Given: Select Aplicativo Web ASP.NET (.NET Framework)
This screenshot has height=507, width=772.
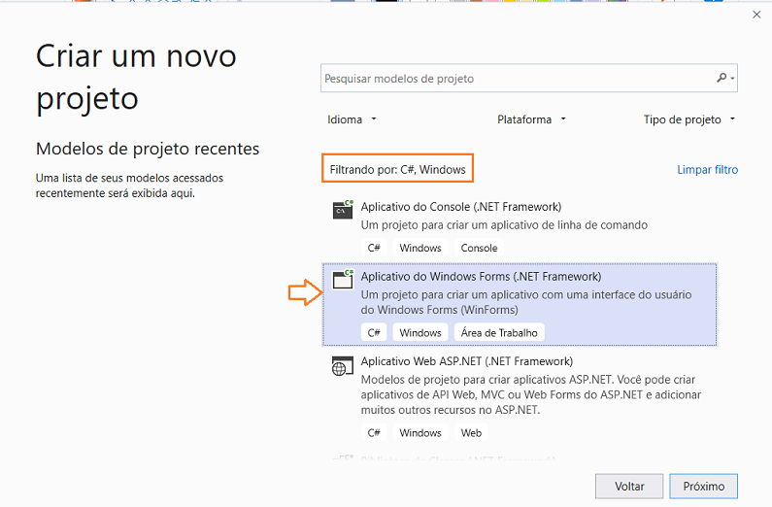Looking at the screenshot, I should coord(520,396).
